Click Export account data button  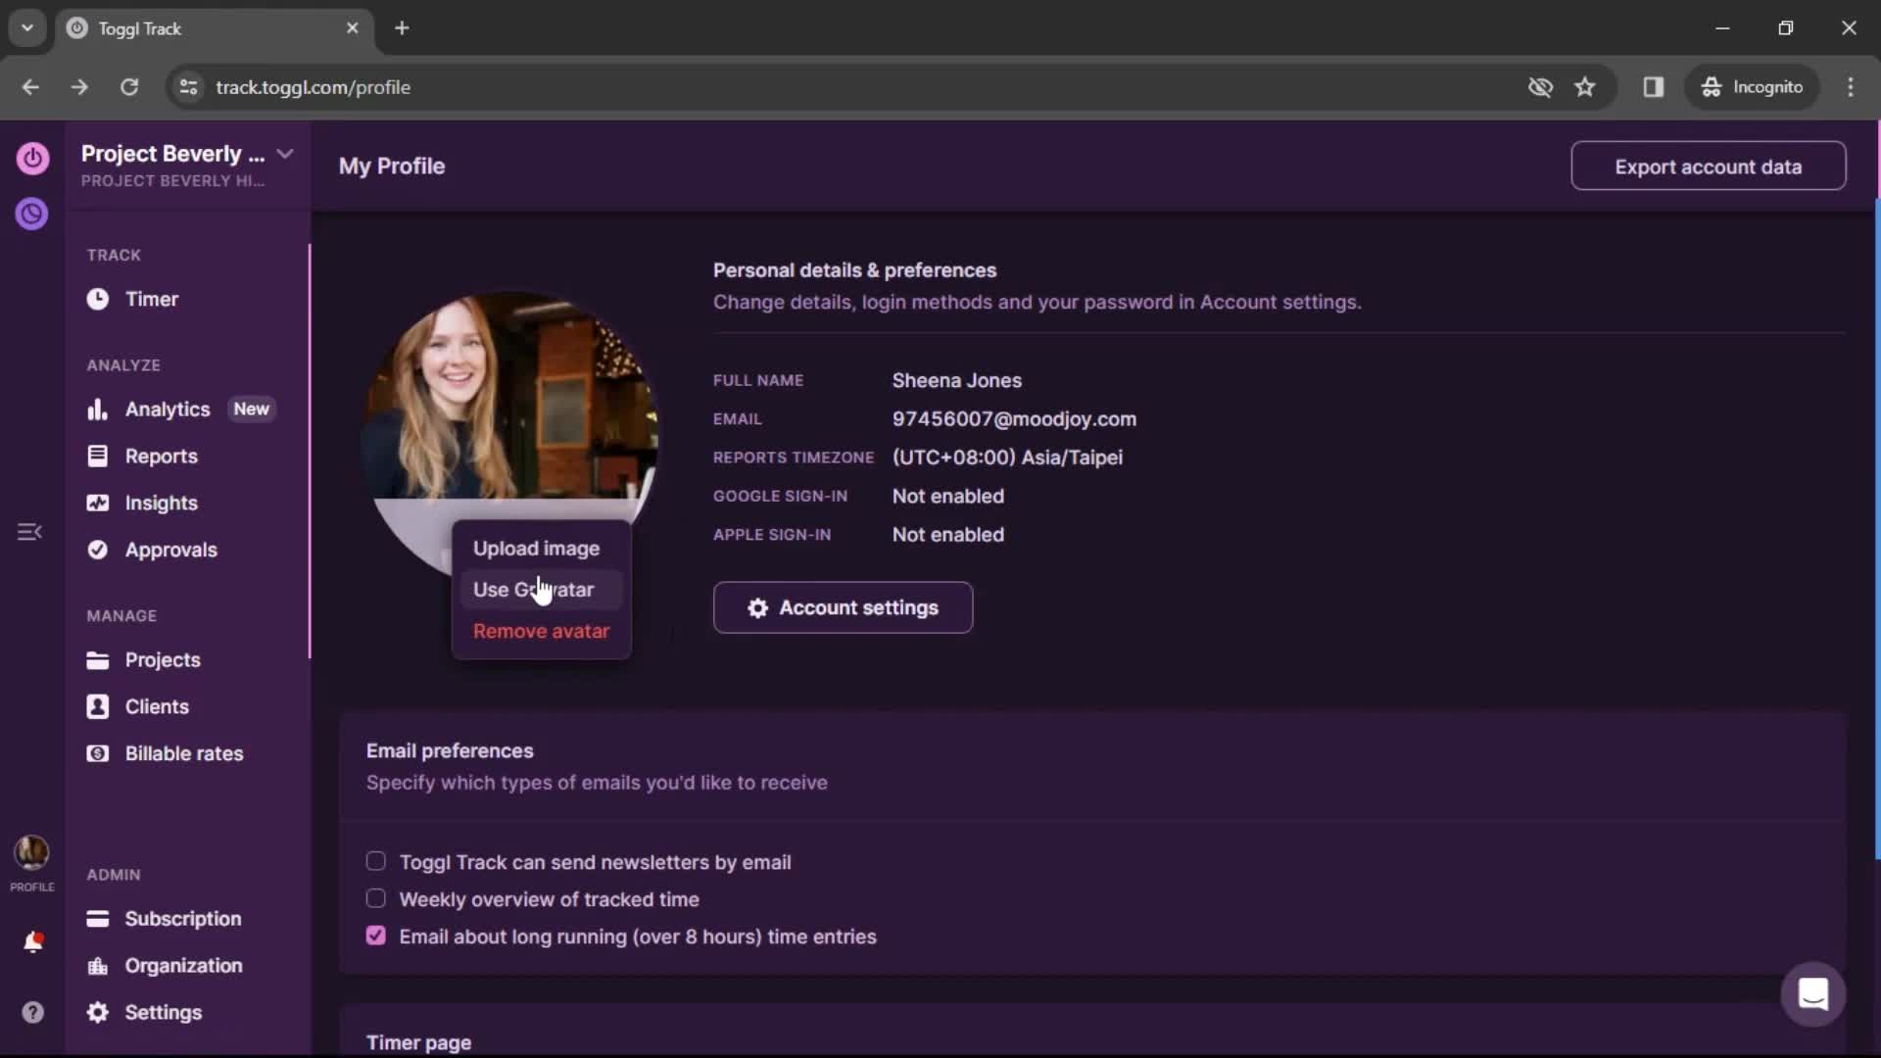(1708, 166)
